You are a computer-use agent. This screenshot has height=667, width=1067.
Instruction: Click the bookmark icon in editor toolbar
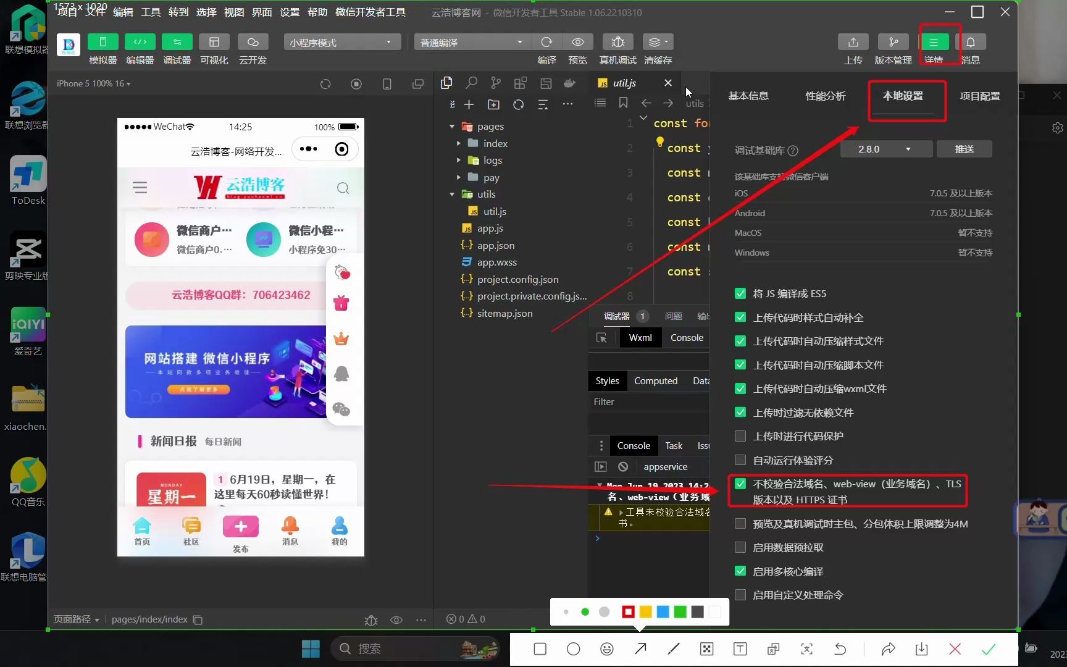(623, 103)
